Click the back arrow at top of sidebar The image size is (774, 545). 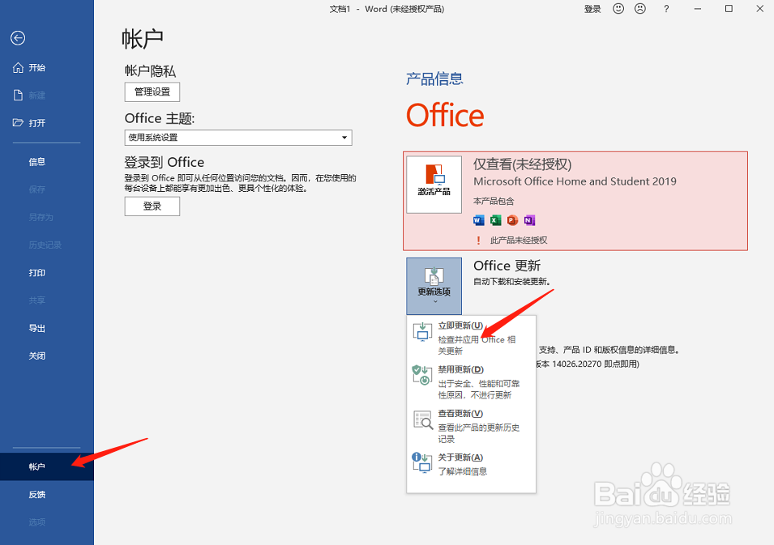click(x=17, y=38)
